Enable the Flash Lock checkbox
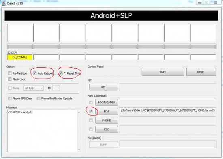 (x=10, y=79)
